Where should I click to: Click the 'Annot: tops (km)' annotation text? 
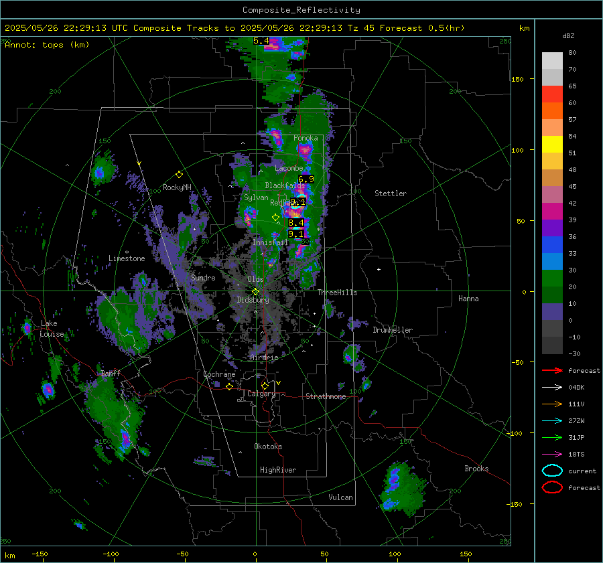47,45
